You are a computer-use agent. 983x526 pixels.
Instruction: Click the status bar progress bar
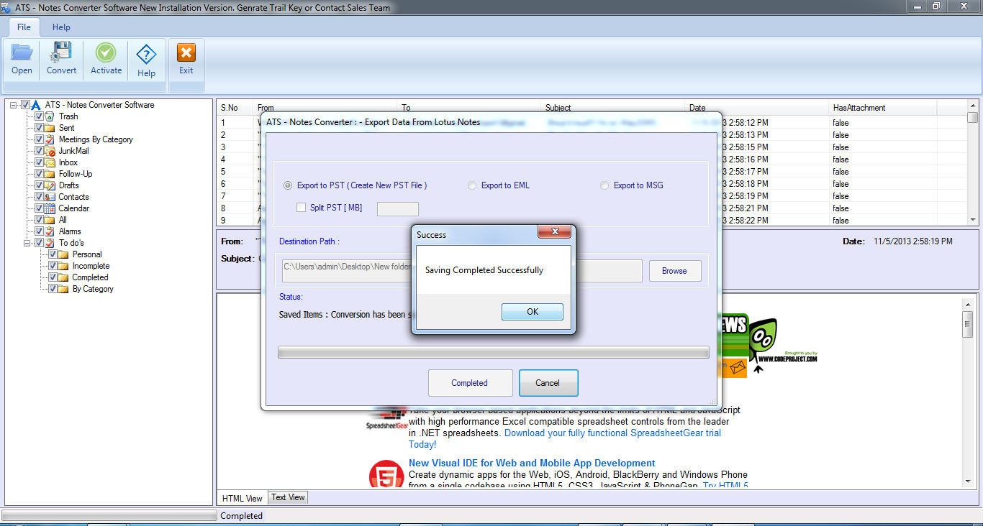click(x=109, y=515)
